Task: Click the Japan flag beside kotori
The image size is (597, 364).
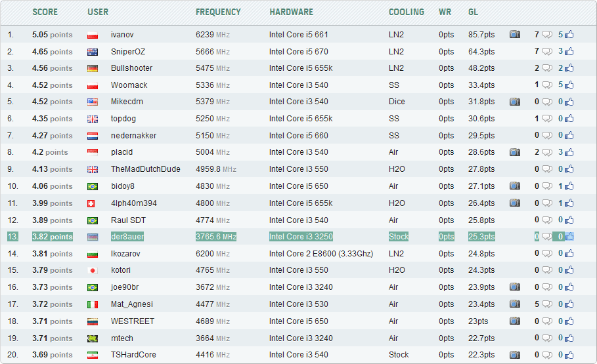Action: point(93,270)
